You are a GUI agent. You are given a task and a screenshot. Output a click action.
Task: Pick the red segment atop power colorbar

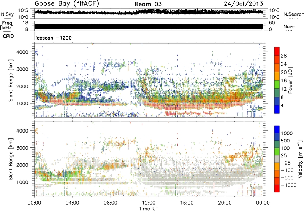[277, 51]
